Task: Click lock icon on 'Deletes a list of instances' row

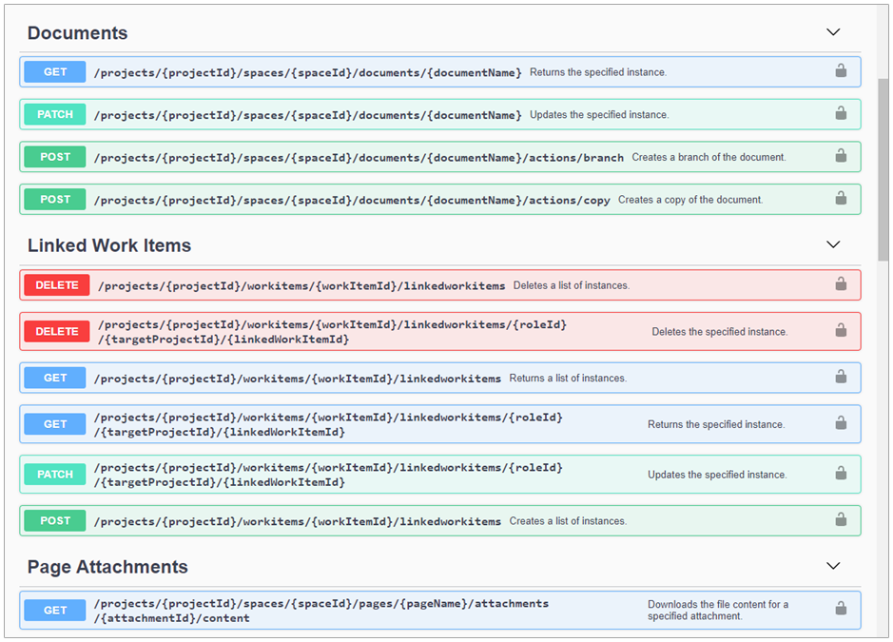Action: tap(841, 283)
